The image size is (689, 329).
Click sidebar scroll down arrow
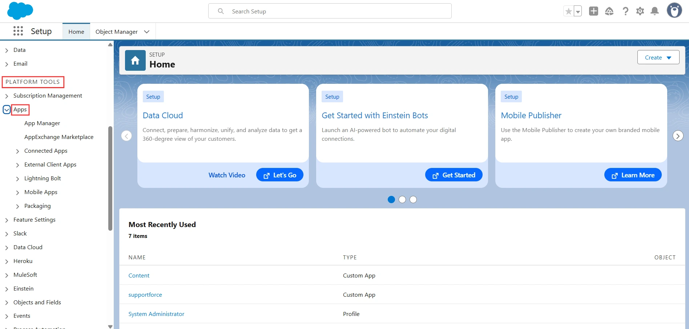click(110, 326)
